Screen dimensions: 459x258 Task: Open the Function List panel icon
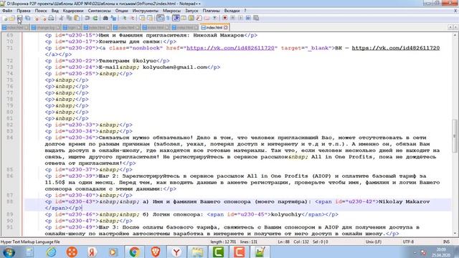pos(199,18)
